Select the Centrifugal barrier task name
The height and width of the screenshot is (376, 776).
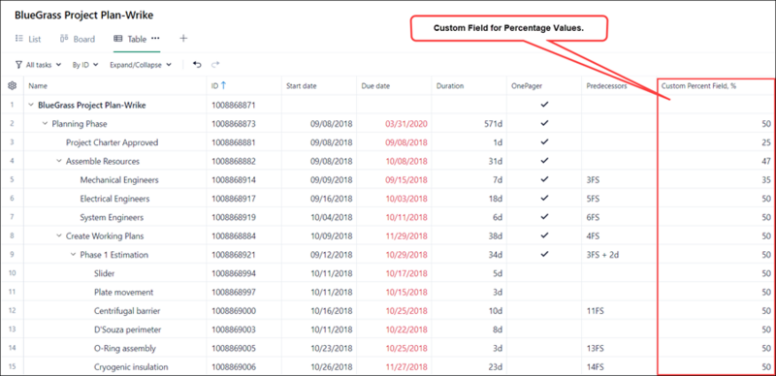[x=127, y=311]
